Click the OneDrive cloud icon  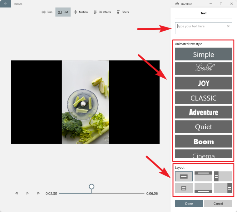177,4
